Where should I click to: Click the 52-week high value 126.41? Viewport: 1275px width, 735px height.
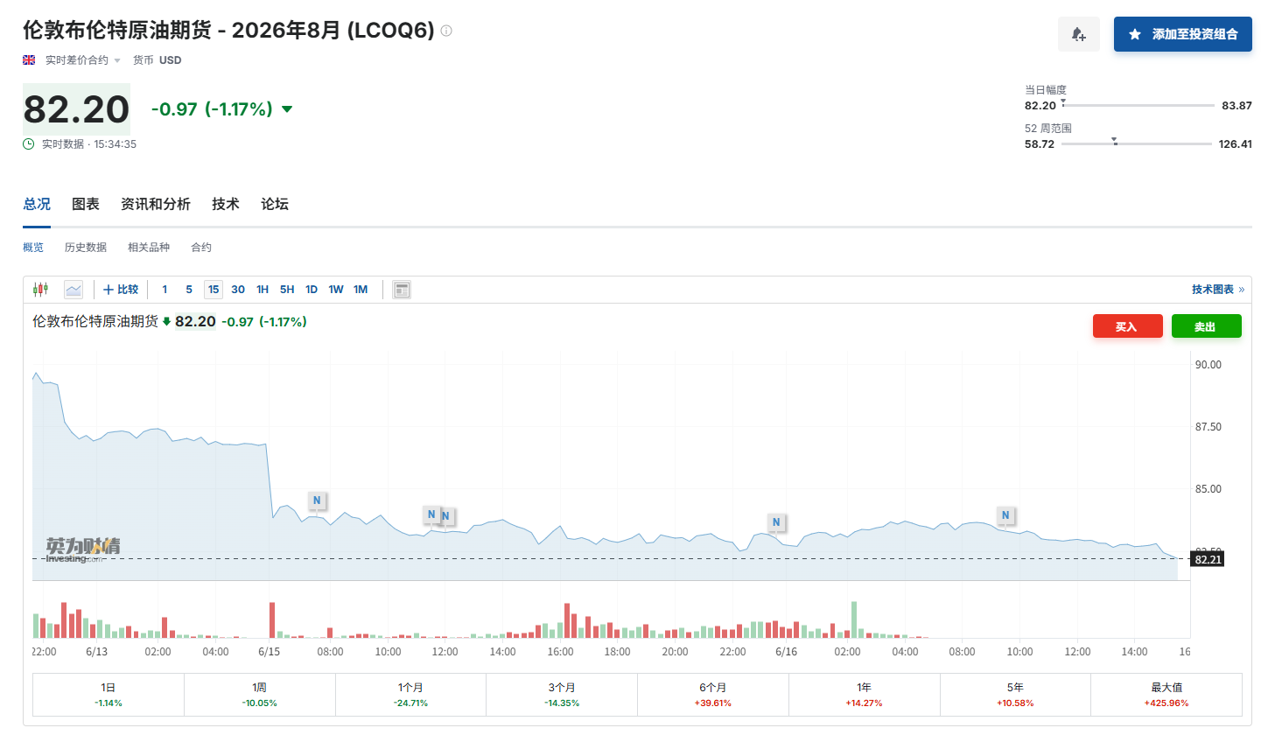1235,144
